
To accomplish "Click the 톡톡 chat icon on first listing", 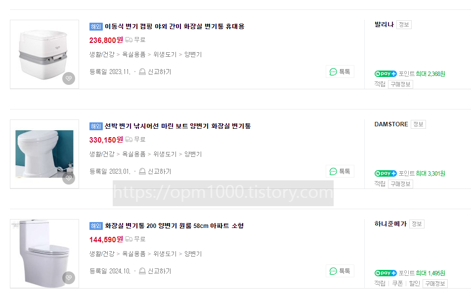I will (340, 72).
